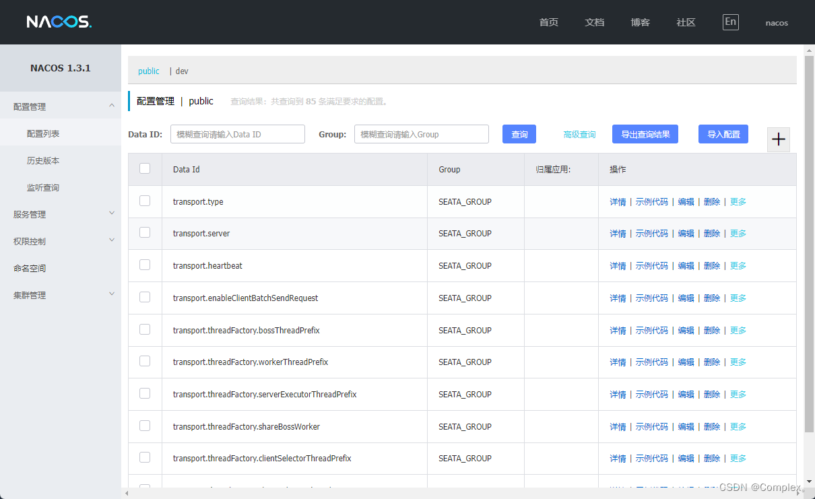
Task: Open the 高级查询 advanced search link
Action: click(x=579, y=134)
